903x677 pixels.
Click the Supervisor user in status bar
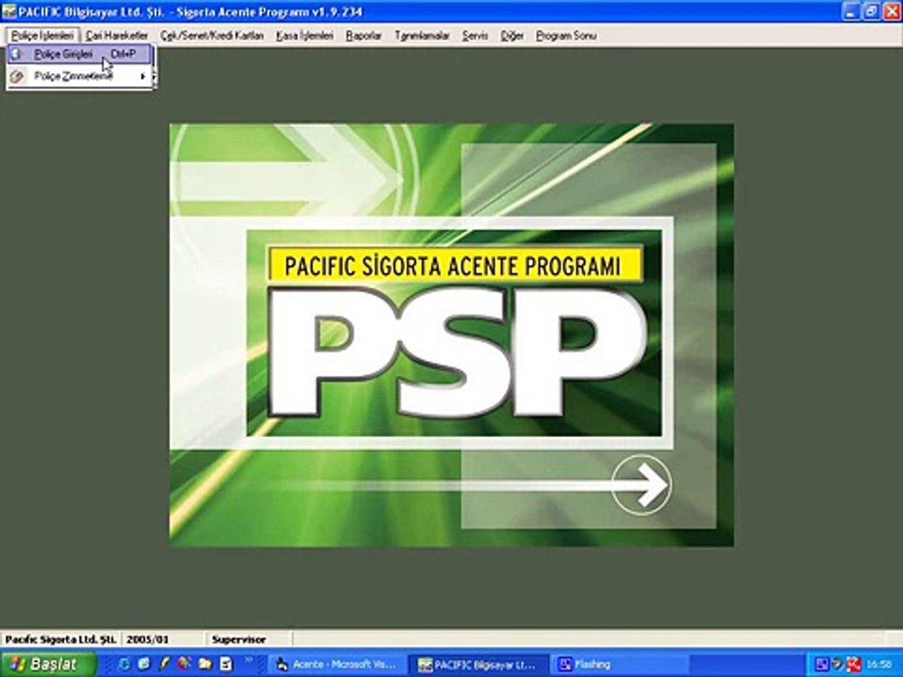[x=239, y=639]
